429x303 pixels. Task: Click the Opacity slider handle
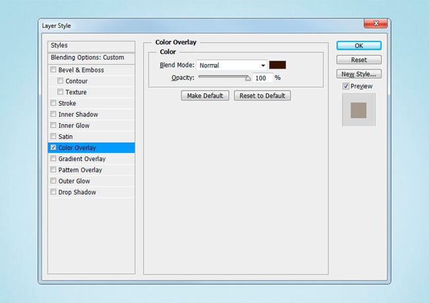[247, 79]
